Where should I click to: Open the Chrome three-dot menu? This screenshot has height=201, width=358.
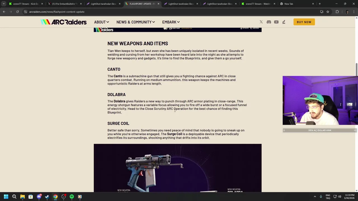[354, 12]
